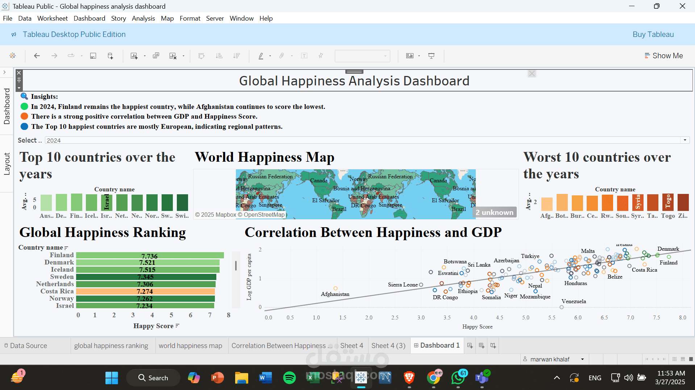Image resolution: width=695 pixels, height=390 pixels.
Task: Add a new story from bottom tabs
Action: coord(493,346)
